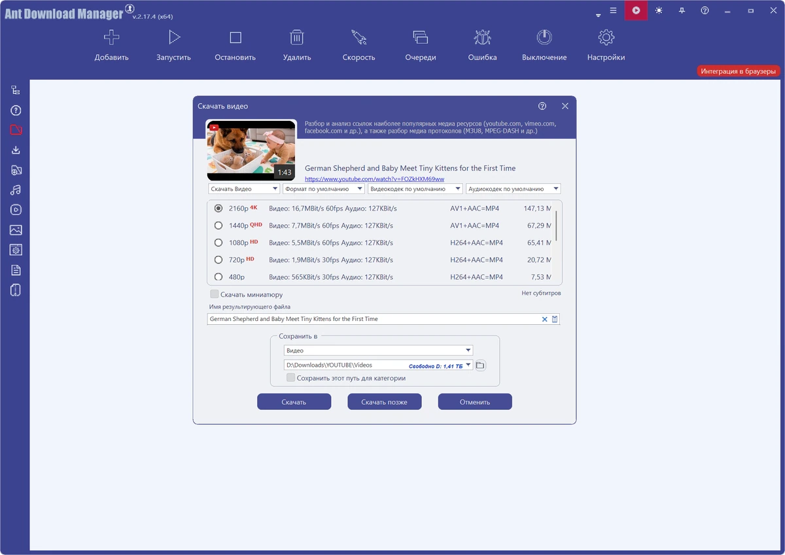This screenshot has height=555, width=785.
Task: Click the sidebar question-mark category icon
Action: coord(16,110)
